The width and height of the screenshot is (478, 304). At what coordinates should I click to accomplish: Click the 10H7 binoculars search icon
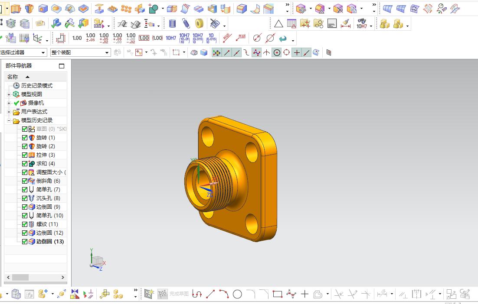(x=362, y=23)
